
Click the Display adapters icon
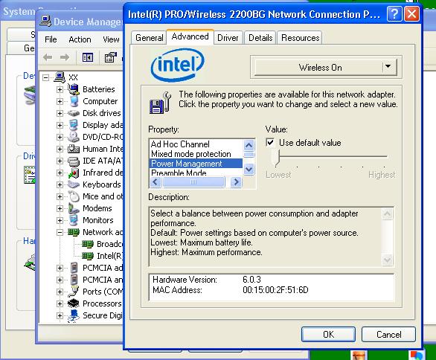74,125
